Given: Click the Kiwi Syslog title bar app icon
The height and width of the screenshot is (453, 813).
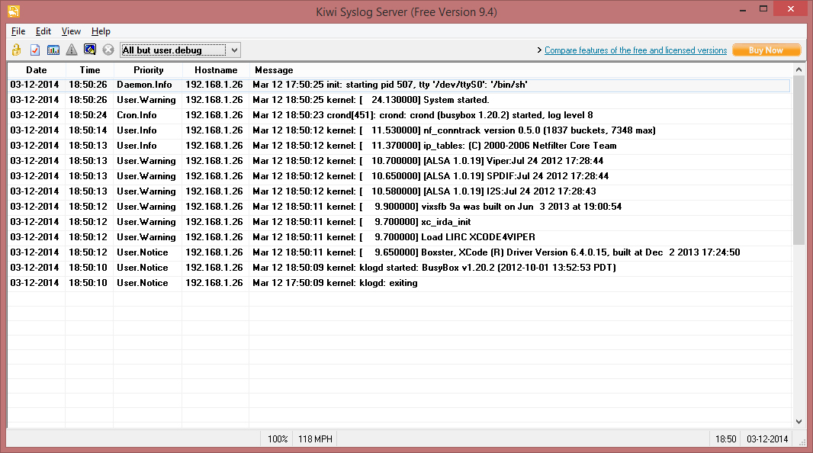Looking at the screenshot, I should click(14, 11).
